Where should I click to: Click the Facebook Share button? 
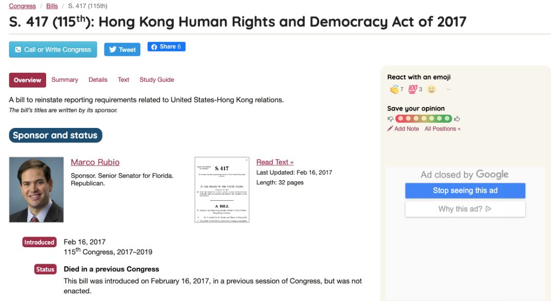166,47
